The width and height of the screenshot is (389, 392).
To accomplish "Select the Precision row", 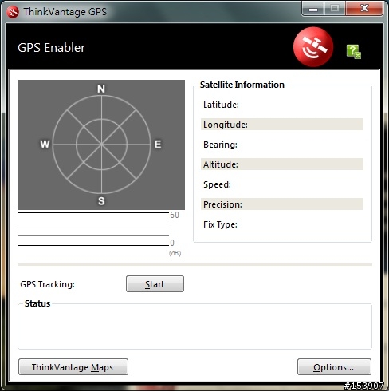I will [282, 204].
